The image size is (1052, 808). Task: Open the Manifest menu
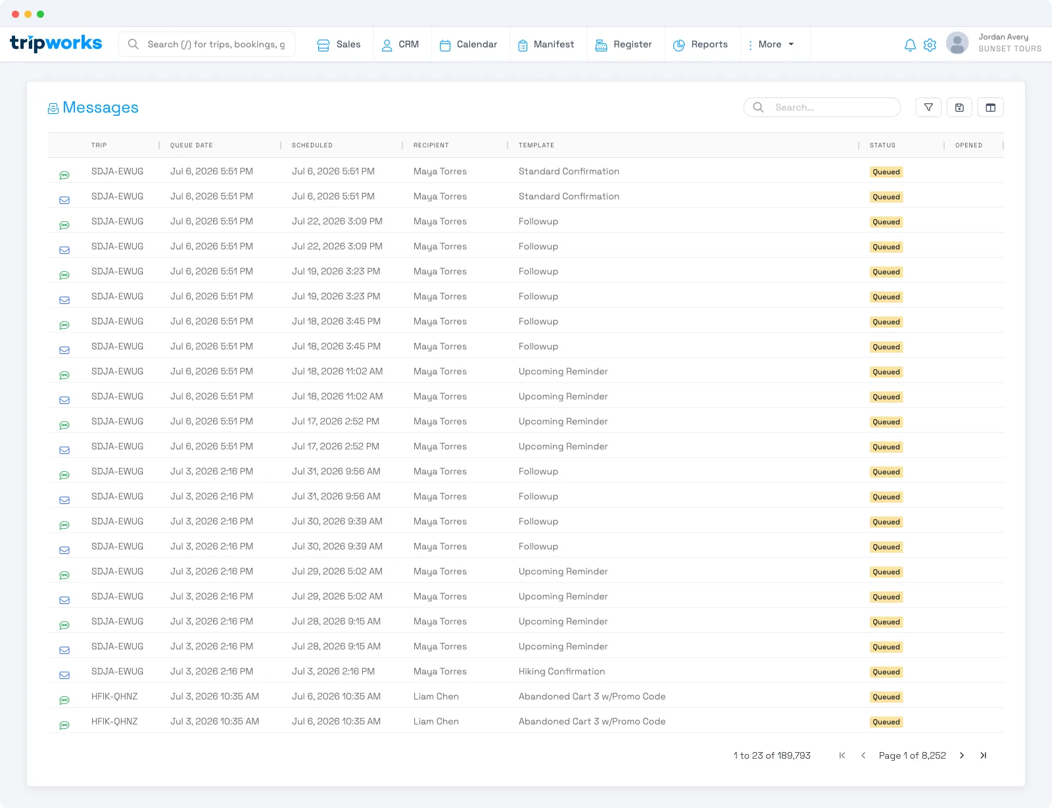click(546, 44)
